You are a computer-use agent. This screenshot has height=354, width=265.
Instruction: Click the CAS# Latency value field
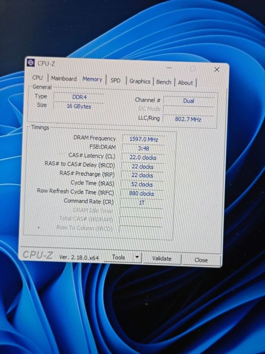[144, 158]
